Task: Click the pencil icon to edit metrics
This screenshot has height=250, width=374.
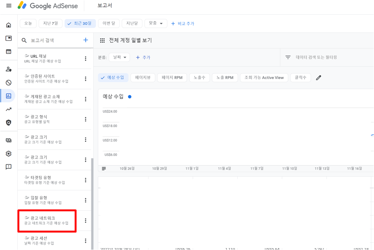Action: coord(318,77)
